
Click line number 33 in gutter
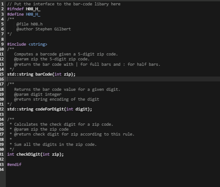pos(2,164)
